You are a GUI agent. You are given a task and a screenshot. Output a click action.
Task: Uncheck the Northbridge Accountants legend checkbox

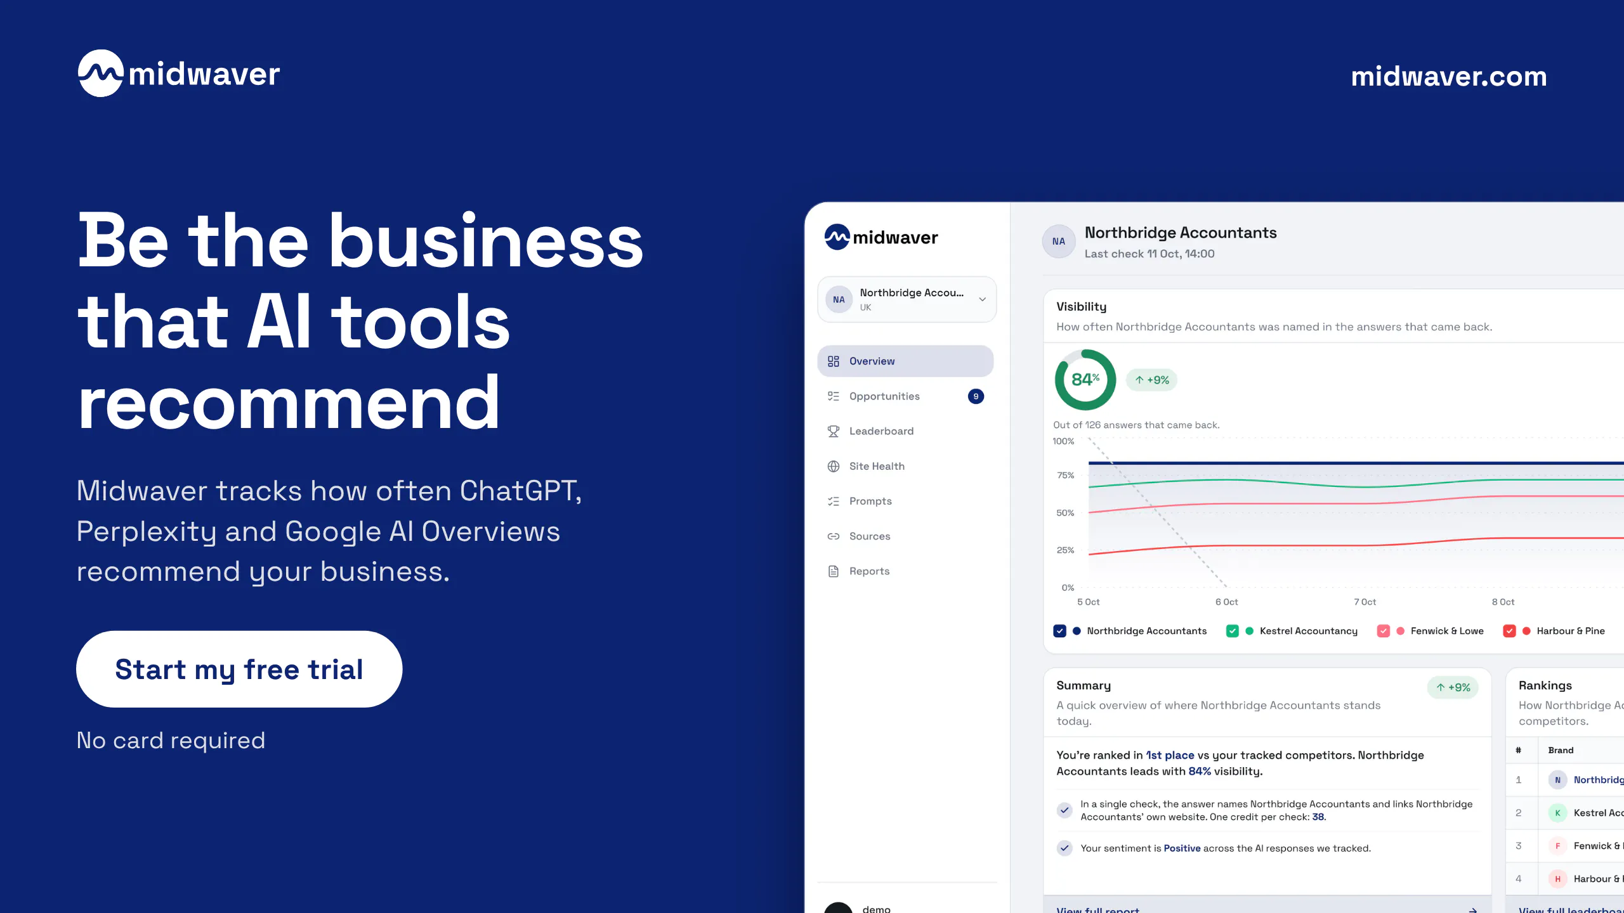point(1059,631)
